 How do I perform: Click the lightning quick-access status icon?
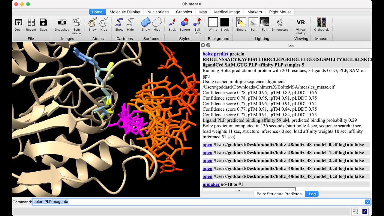(x=365, y=211)
